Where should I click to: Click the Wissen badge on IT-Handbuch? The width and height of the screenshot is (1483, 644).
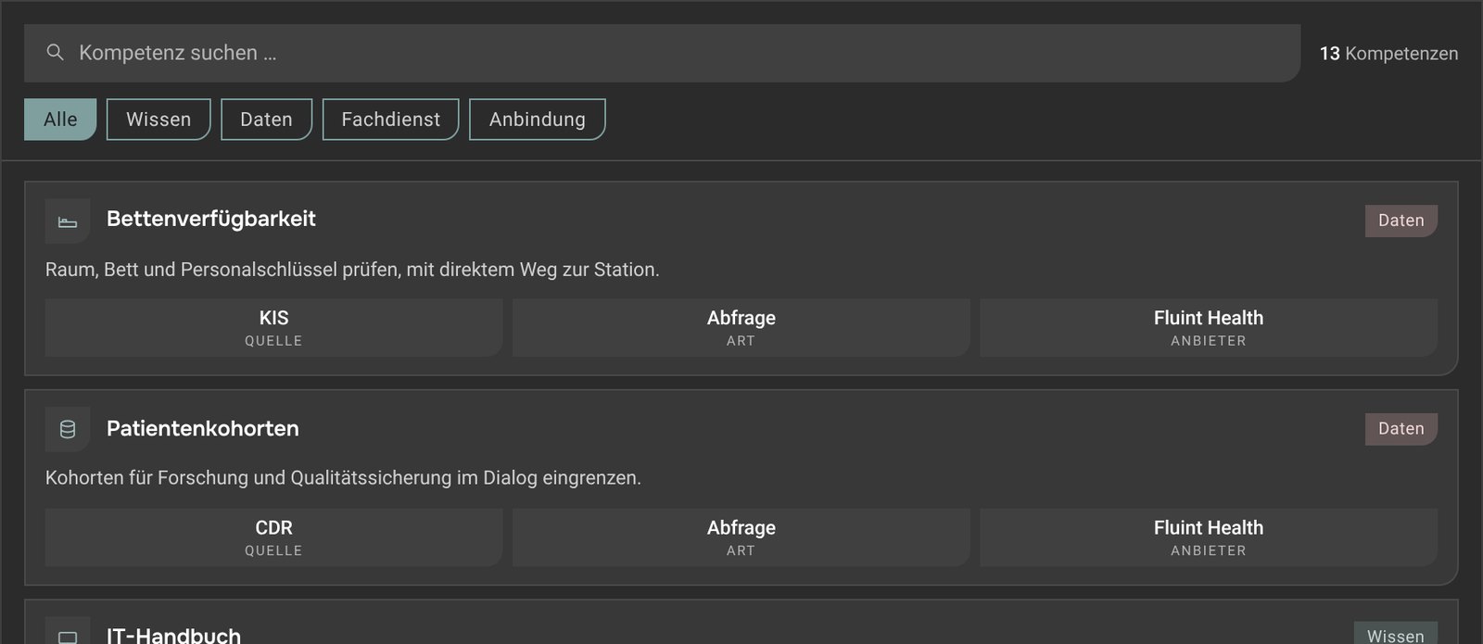(1395, 634)
